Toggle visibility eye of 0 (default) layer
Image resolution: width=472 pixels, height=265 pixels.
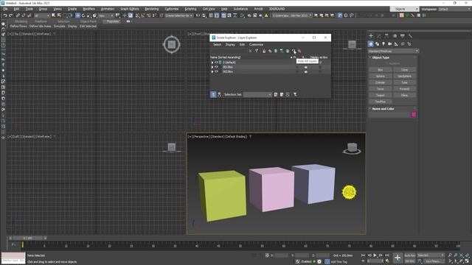point(216,62)
